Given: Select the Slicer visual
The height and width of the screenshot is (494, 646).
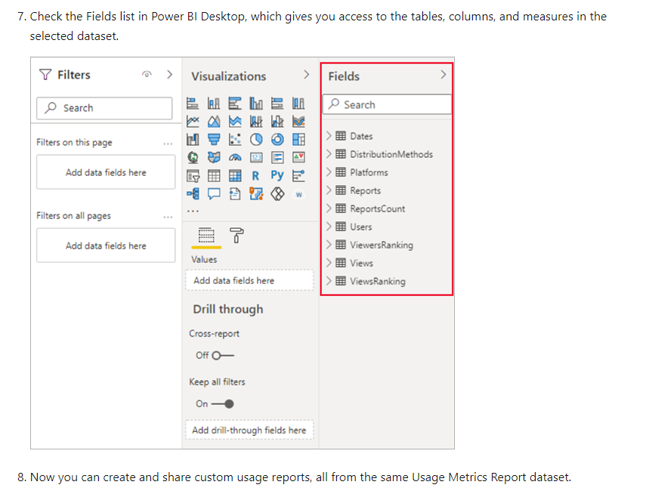Looking at the screenshot, I should coord(193,176).
